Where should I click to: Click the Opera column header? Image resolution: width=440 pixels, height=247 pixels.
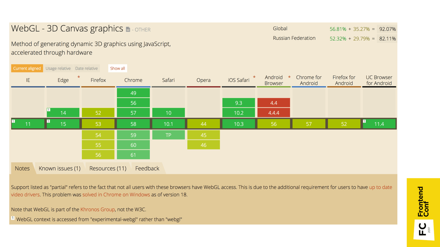tap(203, 80)
